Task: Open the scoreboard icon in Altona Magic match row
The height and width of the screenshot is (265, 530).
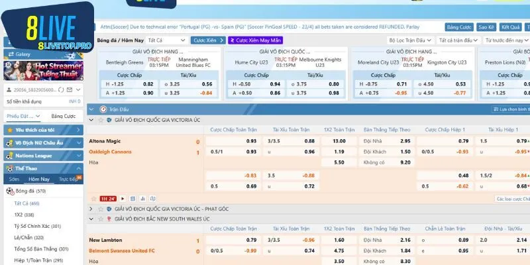Action: 132,199
